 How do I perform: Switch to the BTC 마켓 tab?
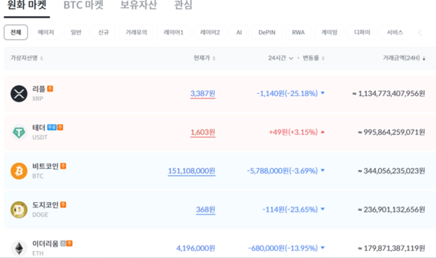83,5
